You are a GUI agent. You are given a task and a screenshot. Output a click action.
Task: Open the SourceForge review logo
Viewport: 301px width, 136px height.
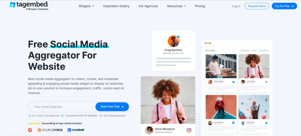50,130
